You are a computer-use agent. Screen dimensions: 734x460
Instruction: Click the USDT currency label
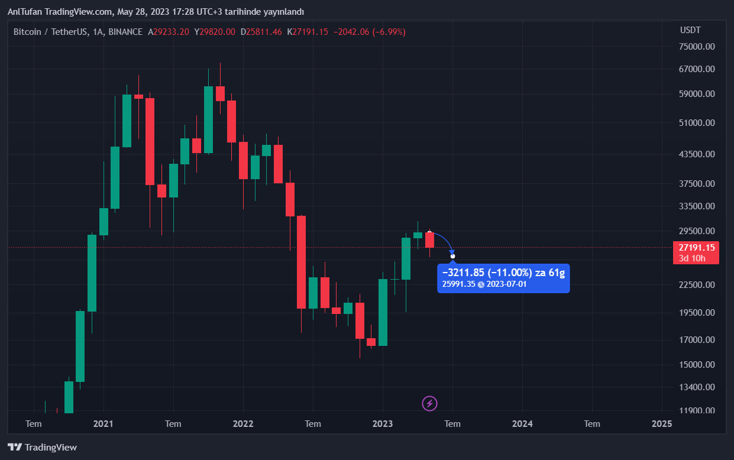pos(690,31)
